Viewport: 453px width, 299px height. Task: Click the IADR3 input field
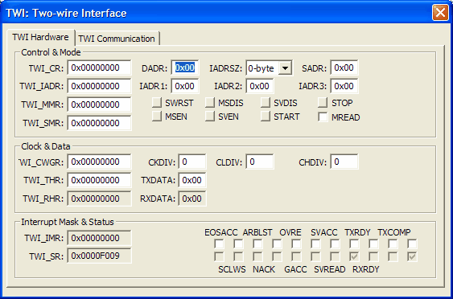(x=344, y=86)
